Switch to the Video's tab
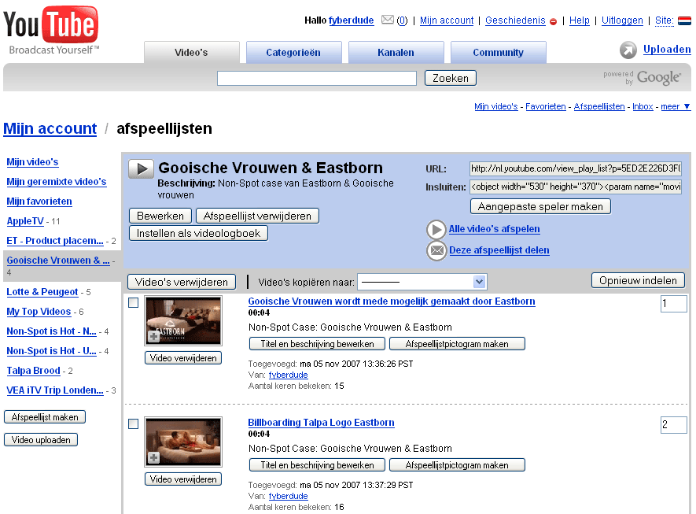The width and height of the screenshot is (696, 514). pyautogui.click(x=191, y=53)
